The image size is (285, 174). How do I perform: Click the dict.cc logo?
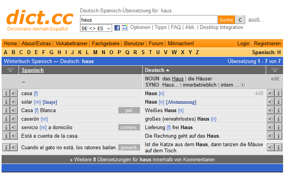click(39, 20)
